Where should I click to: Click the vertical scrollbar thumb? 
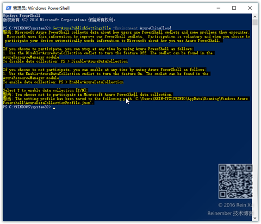tap(255, 22)
